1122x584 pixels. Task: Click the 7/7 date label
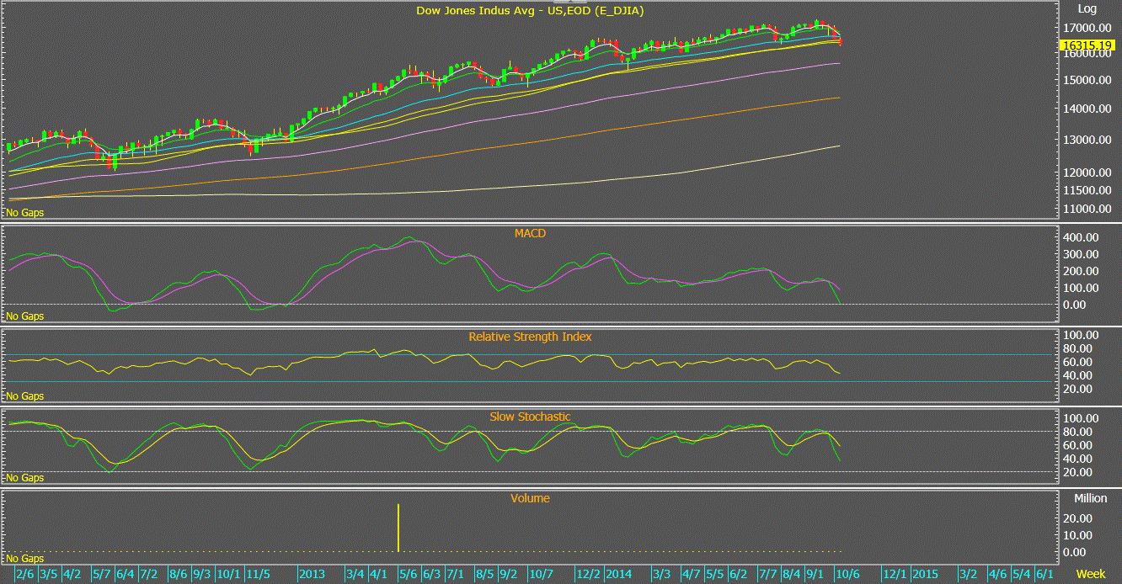pyautogui.click(x=768, y=575)
